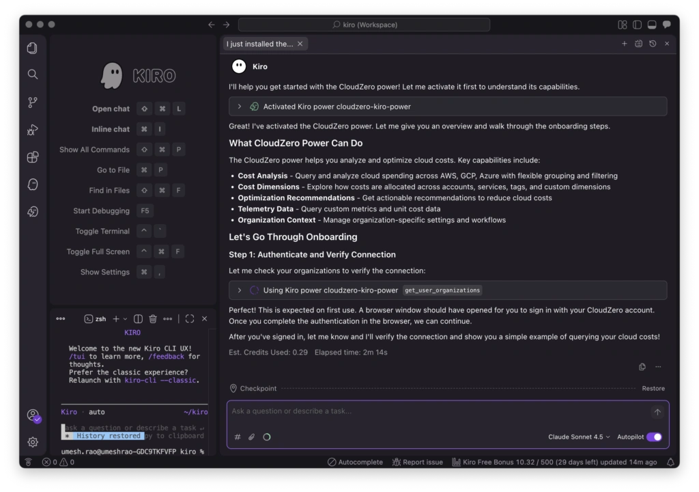
Task: Copy the Kiro response with copy icon
Action: [x=642, y=367]
